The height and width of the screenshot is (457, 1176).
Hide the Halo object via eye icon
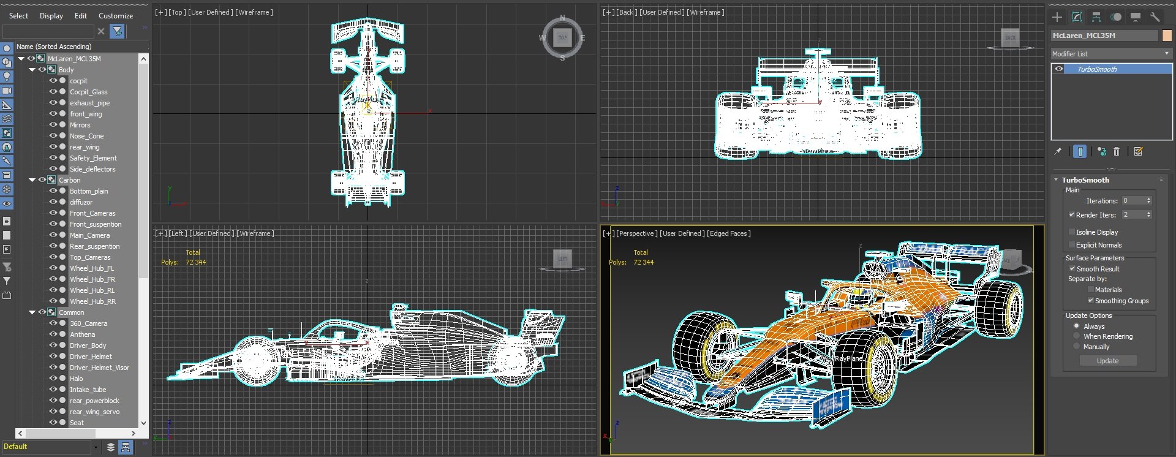53,378
